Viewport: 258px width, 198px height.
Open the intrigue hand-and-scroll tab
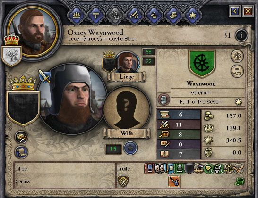(173, 16)
